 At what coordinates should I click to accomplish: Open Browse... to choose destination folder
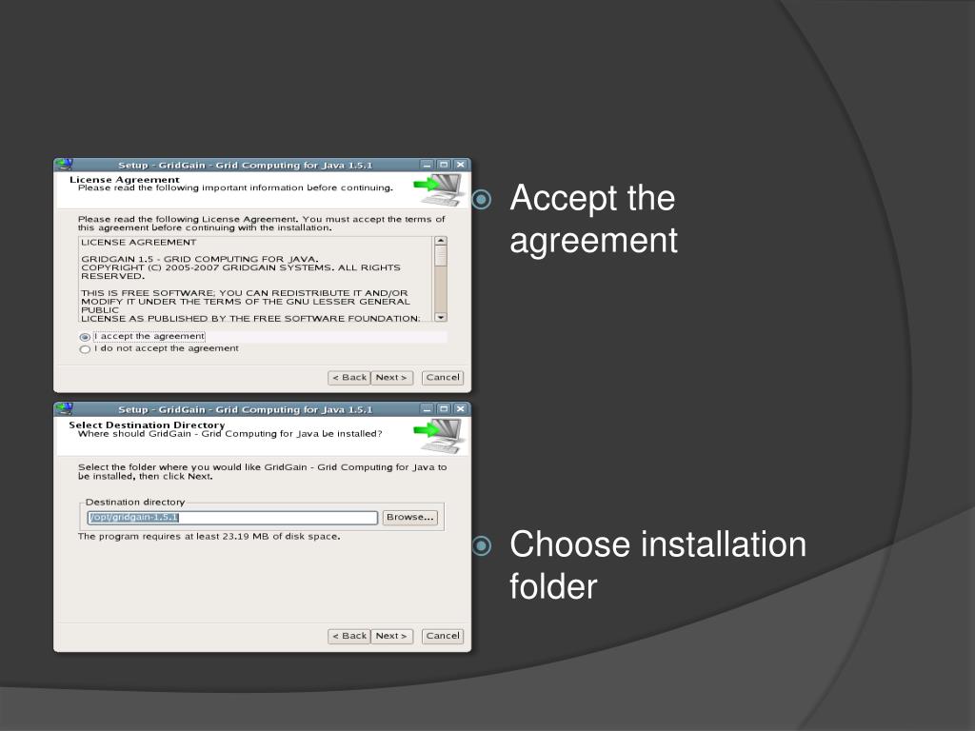409,517
